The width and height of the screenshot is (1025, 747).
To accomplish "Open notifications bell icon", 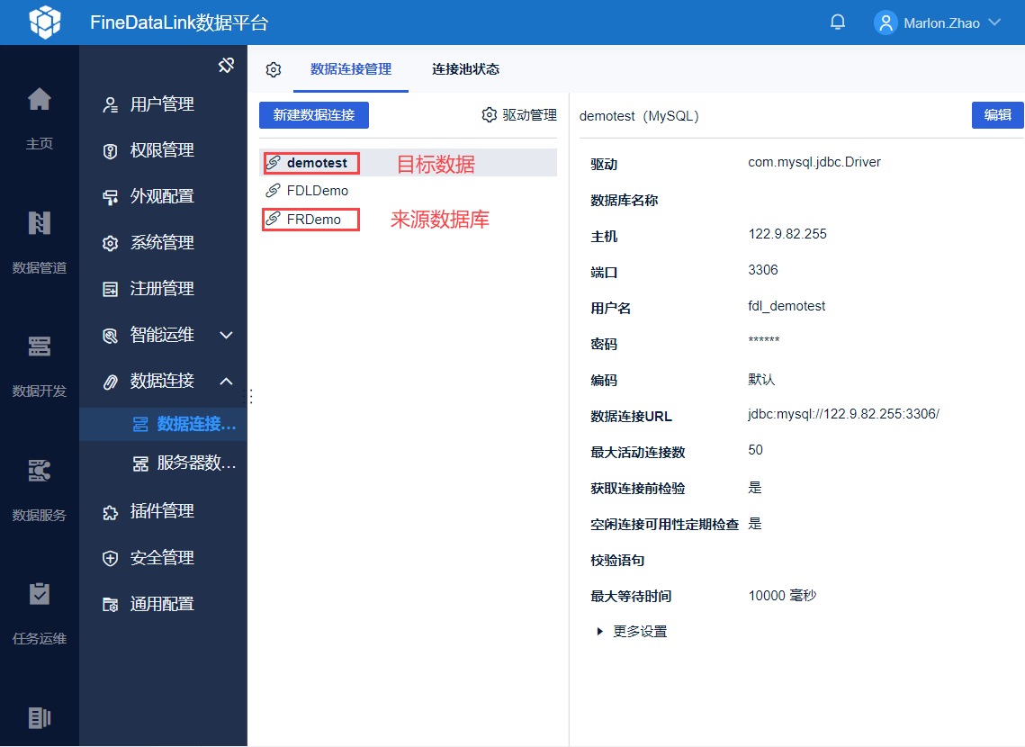I will (838, 22).
